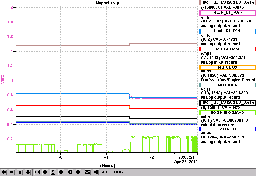Click the (-5, 1045) VAL=308.551 readout
The height and width of the screenshot is (176, 256).
pos(223,58)
